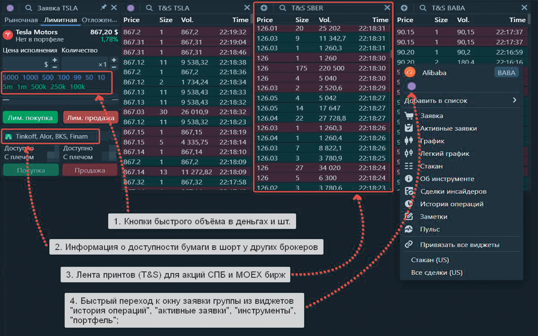Click the search icon in the T&S SBER widget
538x336 pixels.
pos(283,8)
